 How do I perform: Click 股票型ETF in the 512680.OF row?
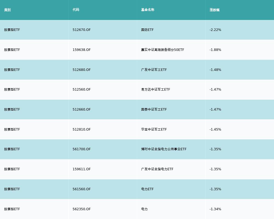pyautogui.click(x=12, y=70)
